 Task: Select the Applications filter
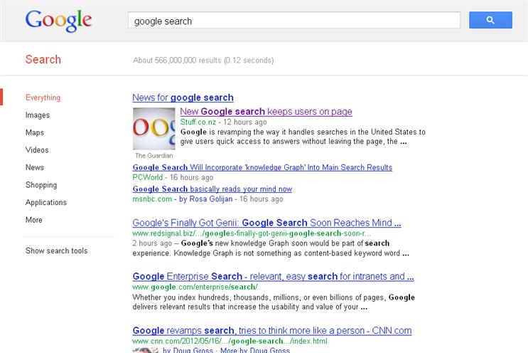coord(45,203)
